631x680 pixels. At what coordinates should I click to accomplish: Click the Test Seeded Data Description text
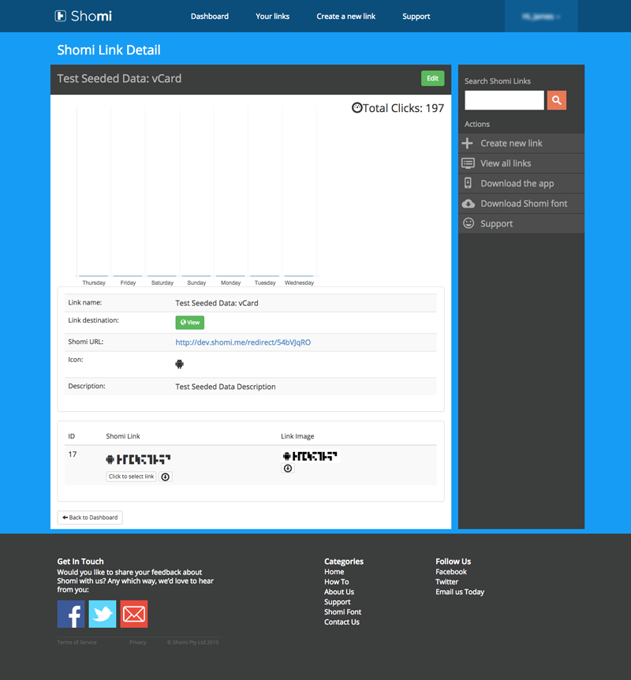[x=225, y=387]
